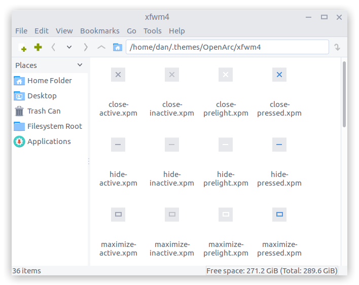
Task: Open the View menu
Action: pyautogui.click(x=64, y=31)
